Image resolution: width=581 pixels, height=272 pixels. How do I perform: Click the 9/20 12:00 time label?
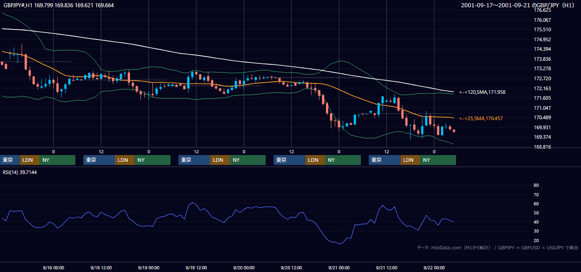tap(291, 267)
